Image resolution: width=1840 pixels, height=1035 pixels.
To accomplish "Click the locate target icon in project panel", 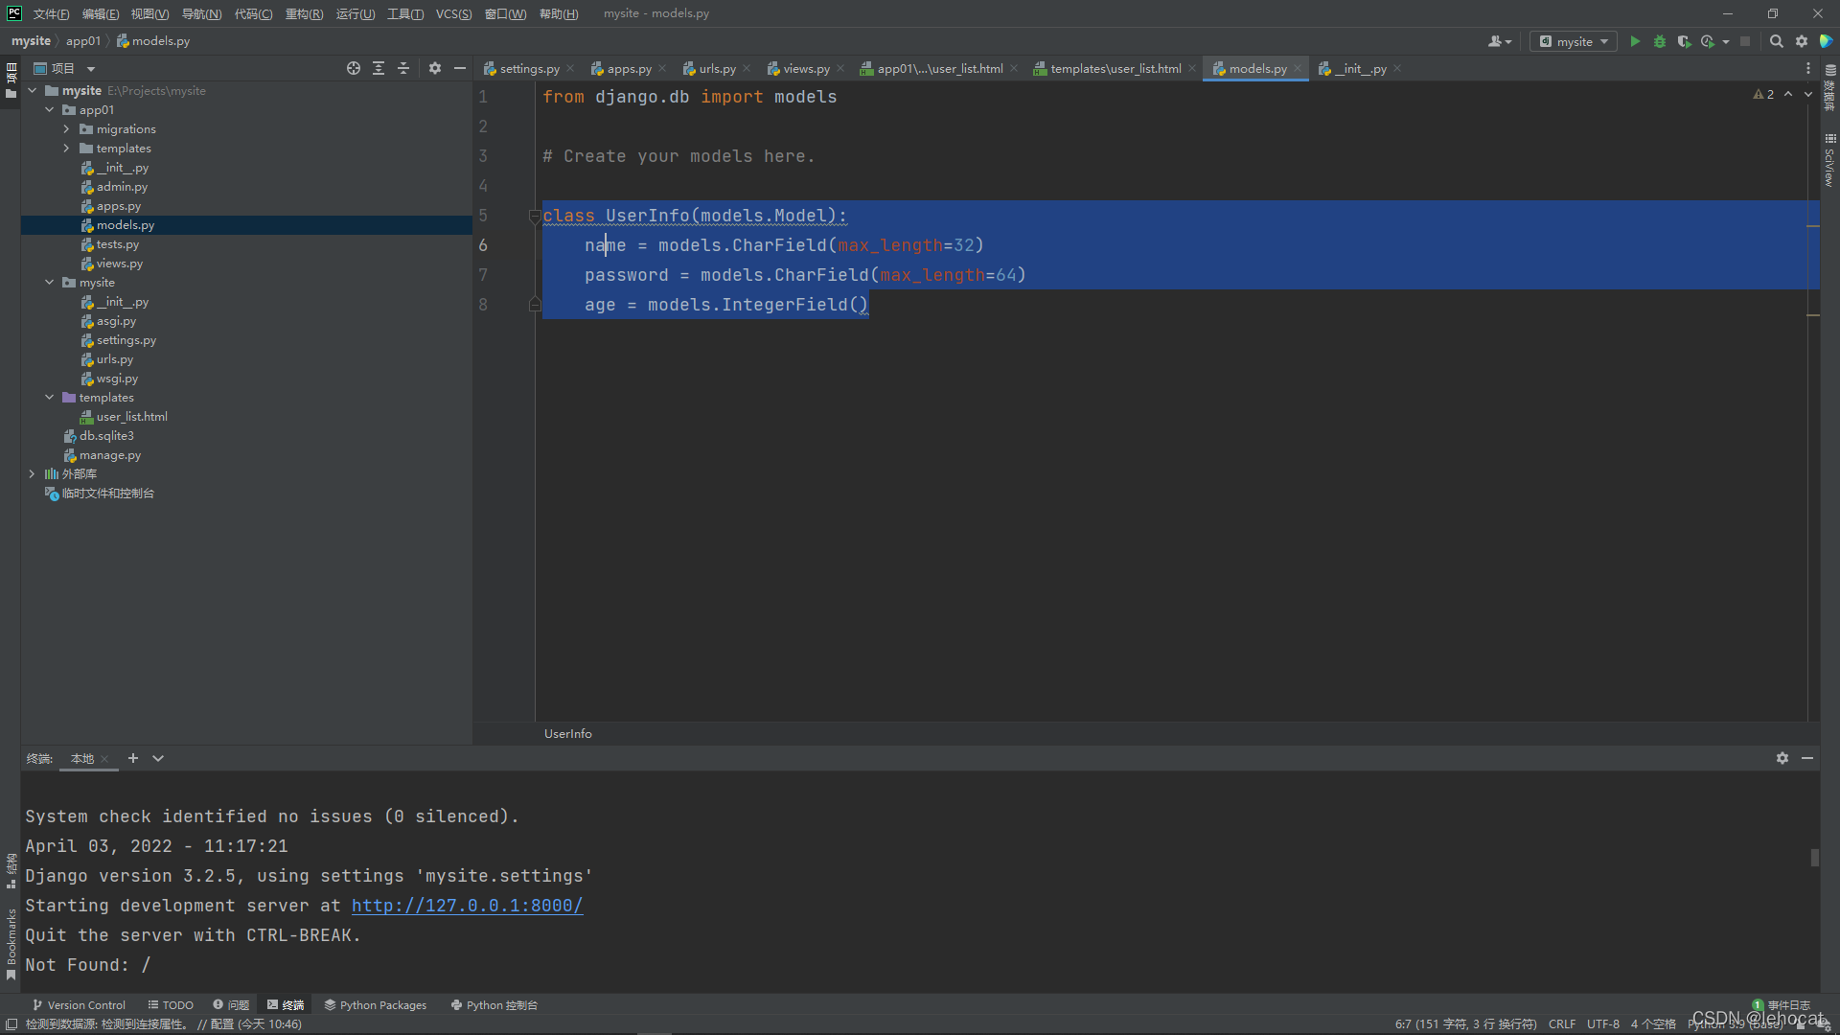I will click(354, 68).
